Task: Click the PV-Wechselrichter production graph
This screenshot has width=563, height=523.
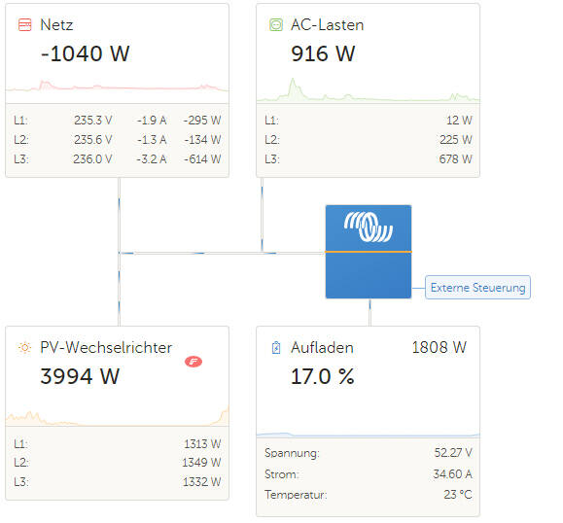Action: coord(117,416)
